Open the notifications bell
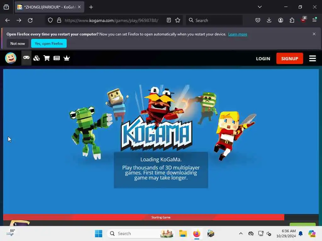 pyautogui.click(x=300, y=233)
